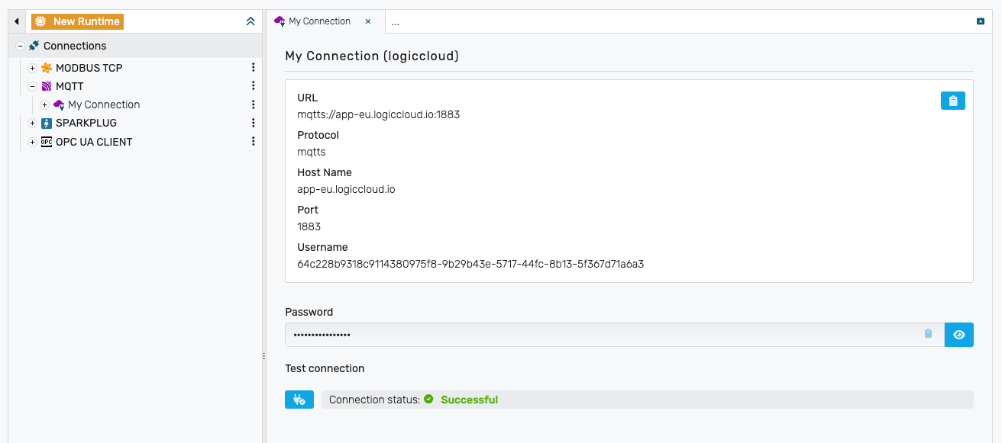Collapse the MQTT tree node

point(32,86)
